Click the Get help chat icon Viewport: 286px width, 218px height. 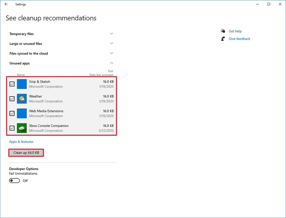tap(223, 31)
